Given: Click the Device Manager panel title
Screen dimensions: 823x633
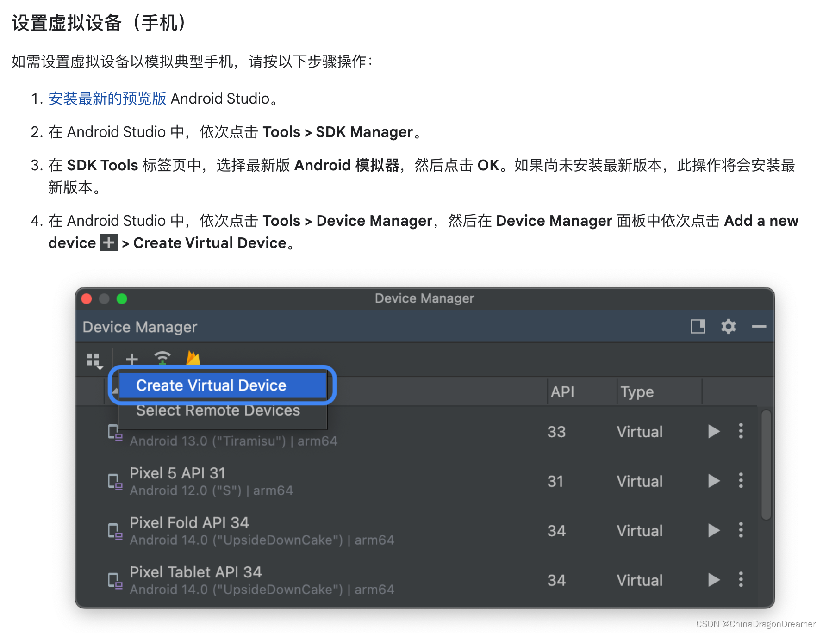Looking at the screenshot, I should (x=140, y=327).
